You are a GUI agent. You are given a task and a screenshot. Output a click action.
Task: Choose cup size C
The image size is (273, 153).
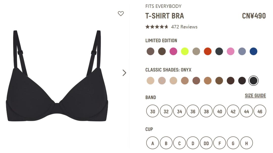tap(179, 143)
